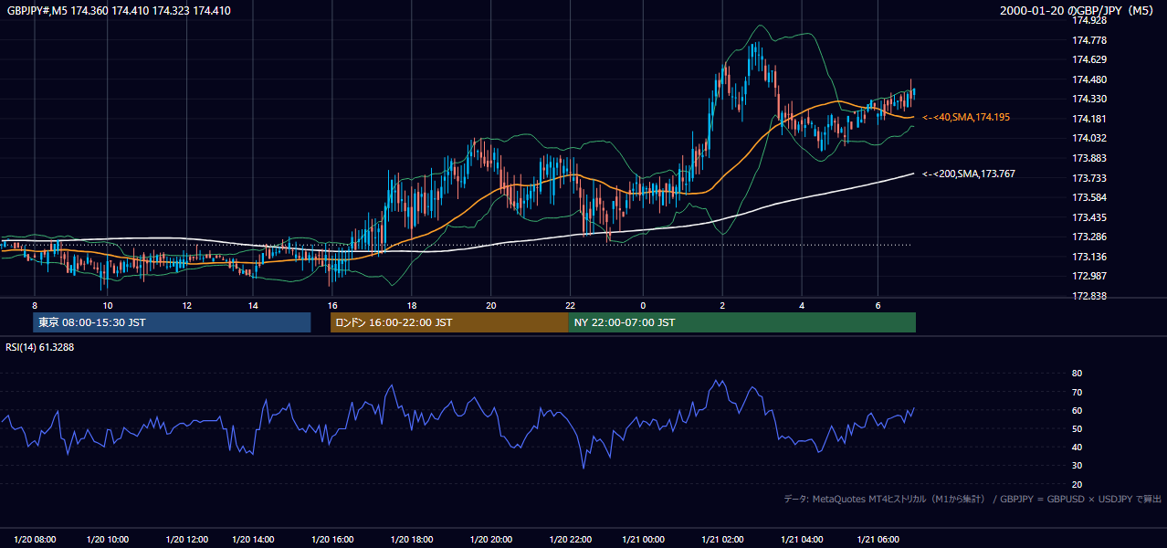
Task: Click bottom time label 1/20 20:00
Action: tap(490, 539)
